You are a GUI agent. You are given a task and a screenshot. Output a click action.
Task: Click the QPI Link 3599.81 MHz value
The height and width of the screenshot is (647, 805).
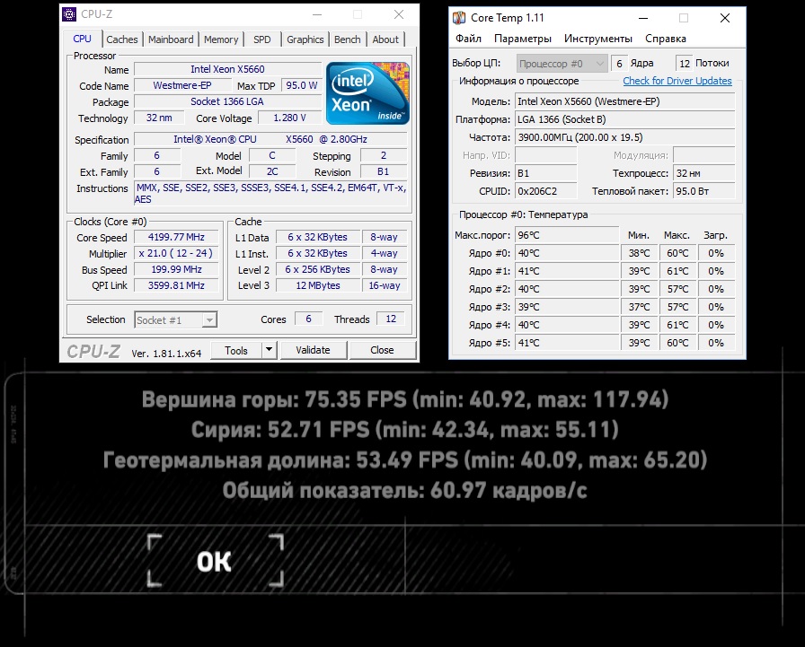pyautogui.click(x=176, y=285)
